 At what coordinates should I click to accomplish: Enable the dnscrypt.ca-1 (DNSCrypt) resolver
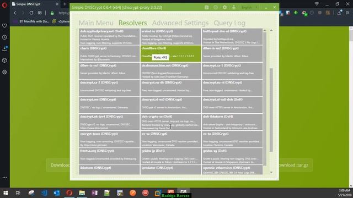coord(232,71)
